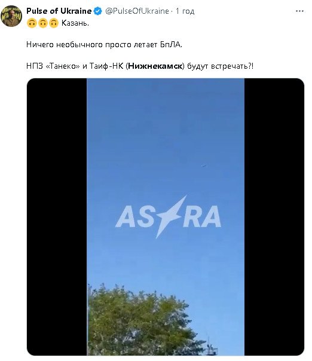
Task: Click the '1 год' post timestamp
Action: [185, 11]
